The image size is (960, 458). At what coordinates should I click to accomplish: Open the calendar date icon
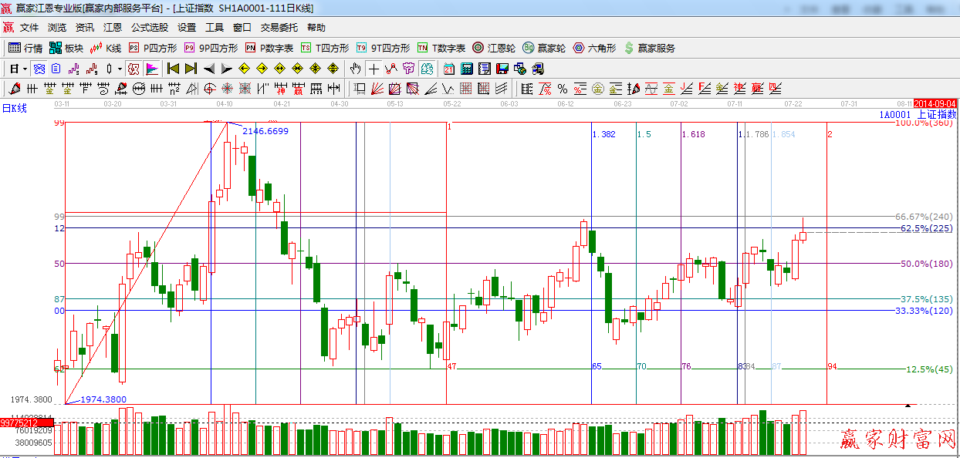pos(448,69)
